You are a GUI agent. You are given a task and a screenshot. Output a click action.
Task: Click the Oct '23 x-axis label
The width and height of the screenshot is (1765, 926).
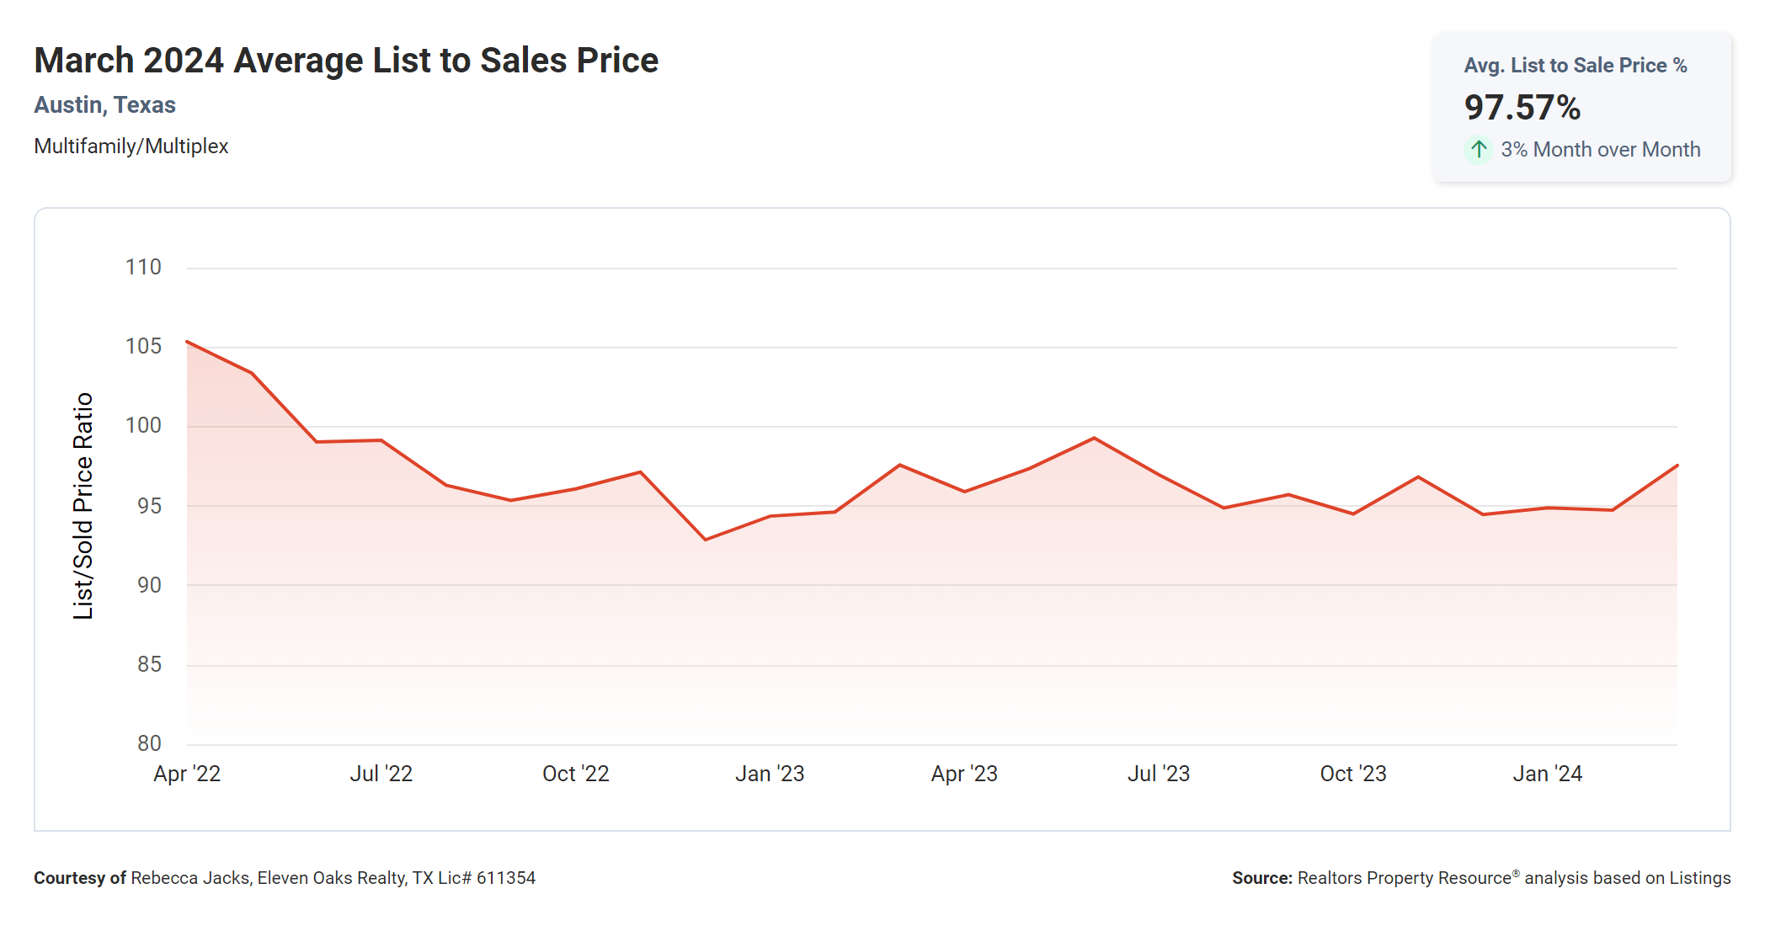[x=1353, y=774]
